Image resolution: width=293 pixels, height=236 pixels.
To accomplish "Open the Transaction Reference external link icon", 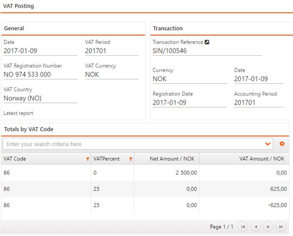I will (x=207, y=42).
